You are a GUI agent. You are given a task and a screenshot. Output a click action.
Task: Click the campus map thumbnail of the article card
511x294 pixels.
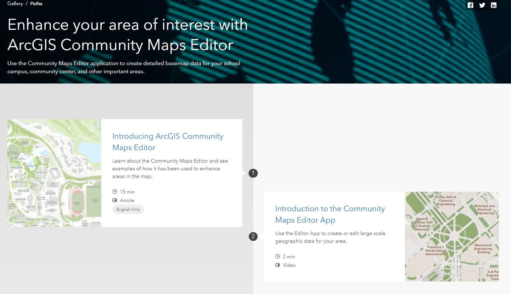coord(54,173)
